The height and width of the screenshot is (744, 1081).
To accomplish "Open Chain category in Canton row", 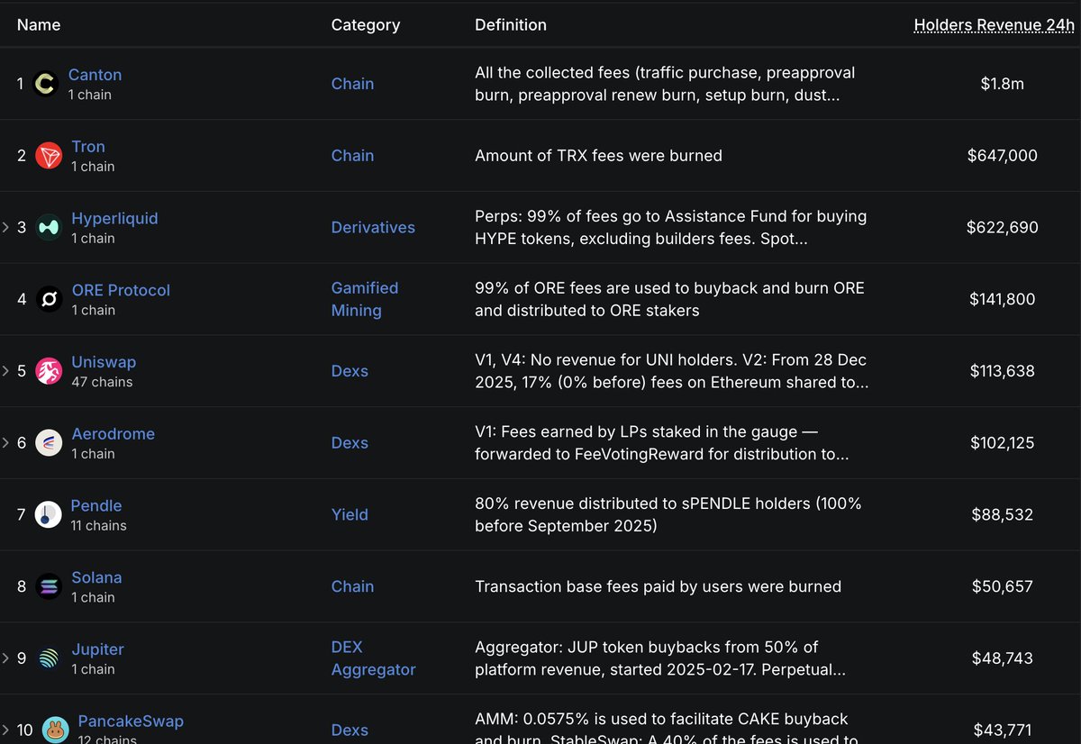I will tap(352, 84).
